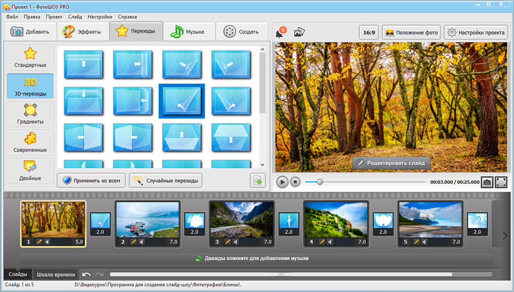Image resolution: width=514 pixels, height=292 pixels.
Task: Open the cloud transition after slide 2
Action: [194, 225]
